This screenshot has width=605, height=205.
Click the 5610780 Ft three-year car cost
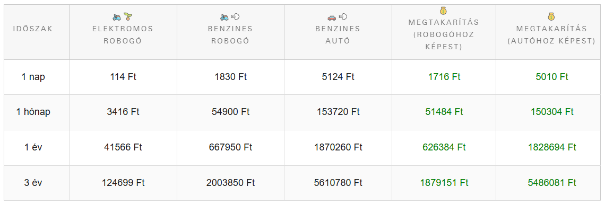point(338,182)
